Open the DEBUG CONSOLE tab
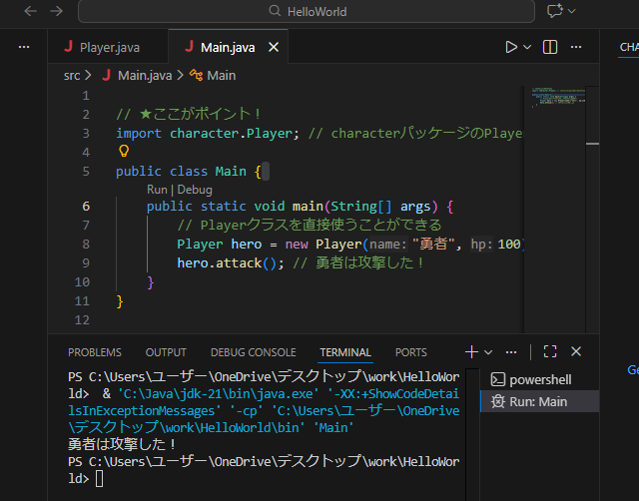The width and height of the screenshot is (639, 501). point(253,352)
